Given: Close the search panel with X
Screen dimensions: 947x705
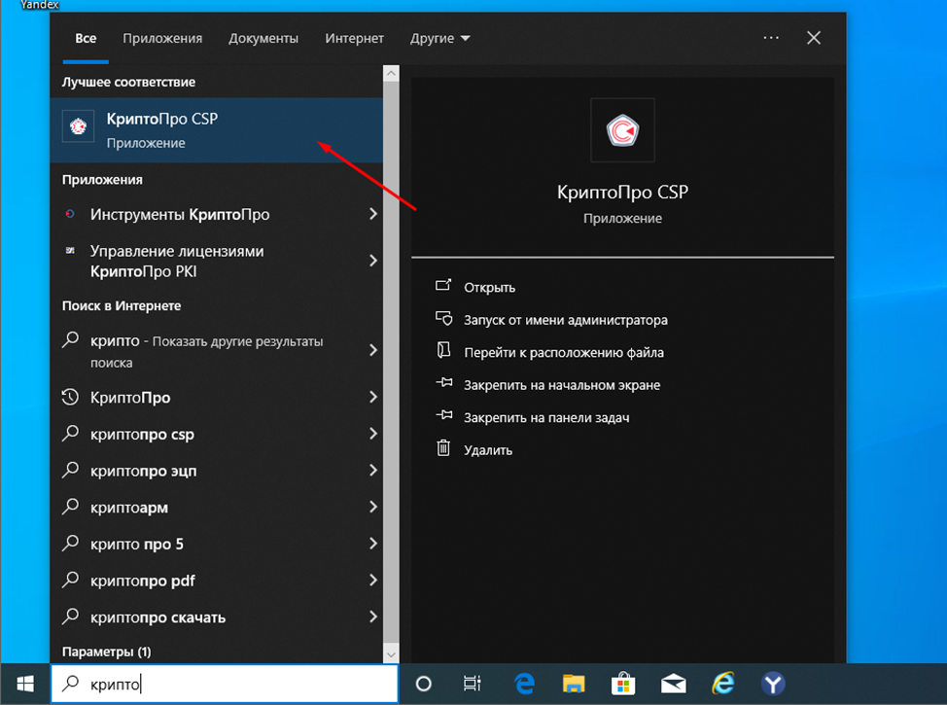Looking at the screenshot, I should coord(814,38).
